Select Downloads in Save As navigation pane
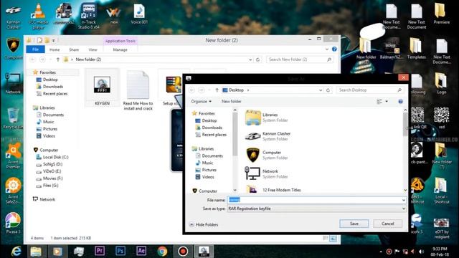 click(x=209, y=128)
